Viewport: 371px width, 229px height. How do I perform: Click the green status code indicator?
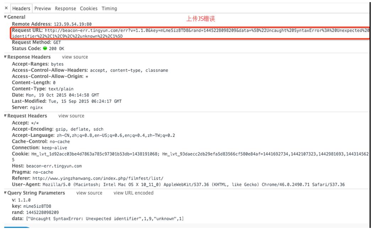click(45, 48)
